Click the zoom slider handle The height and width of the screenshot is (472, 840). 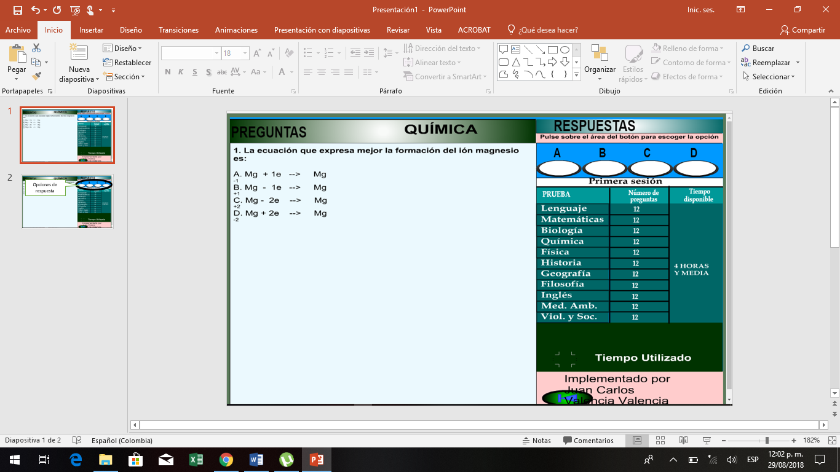click(x=767, y=441)
